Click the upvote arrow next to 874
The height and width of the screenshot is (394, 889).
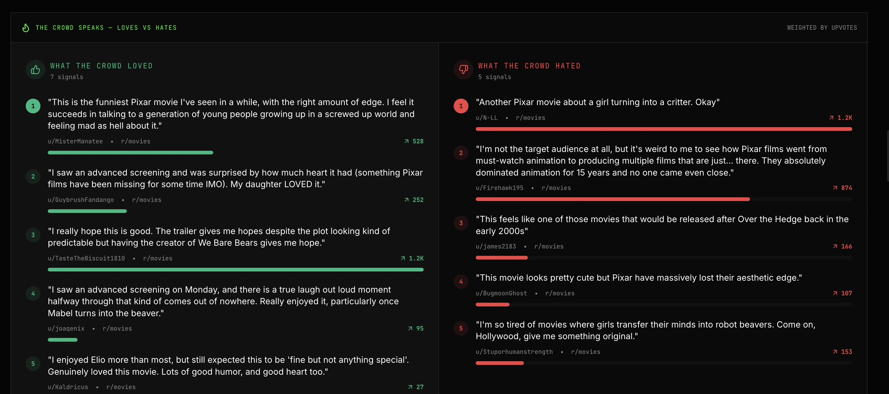click(x=835, y=188)
